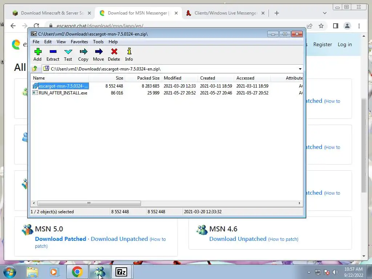This screenshot has height=279, width=372.
Task: Click MSN Messenger taskbar icon
Action: [100, 272]
